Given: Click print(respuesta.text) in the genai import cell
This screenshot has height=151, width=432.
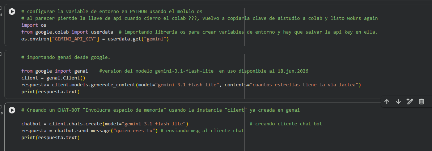Looking at the screenshot, I should click(x=50, y=92).
